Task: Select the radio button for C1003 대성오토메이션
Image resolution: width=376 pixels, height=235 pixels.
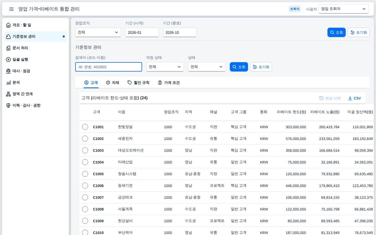Action: tap(85, 150)
